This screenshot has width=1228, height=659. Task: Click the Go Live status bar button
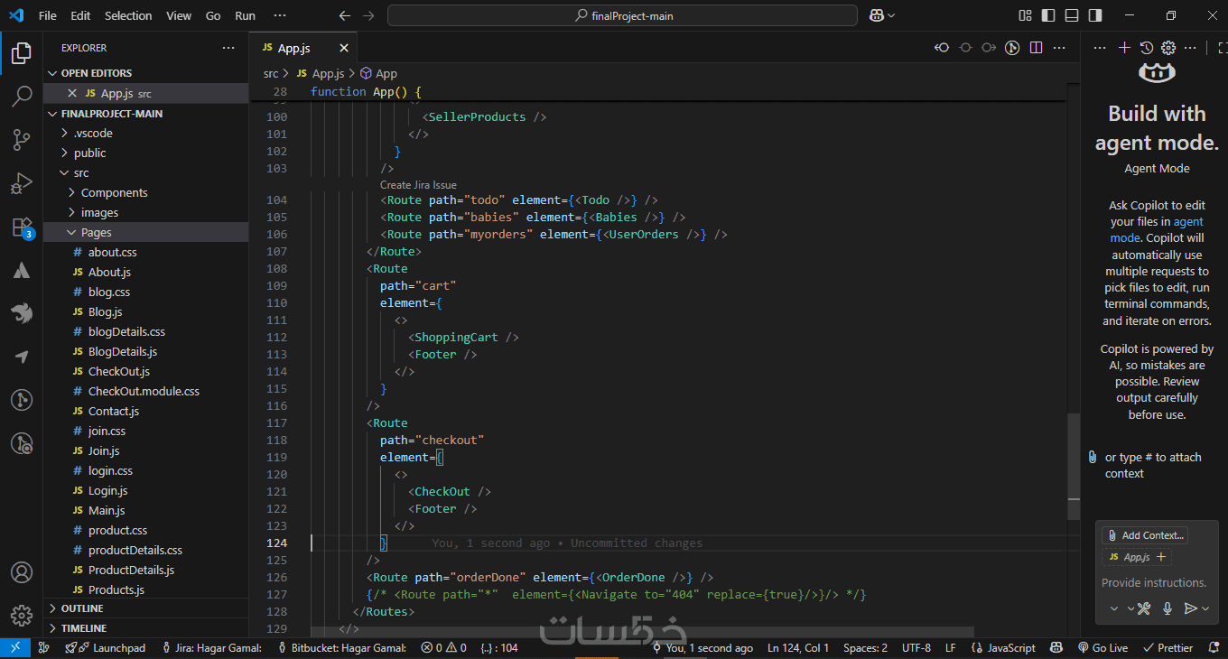click(1102, 647)
